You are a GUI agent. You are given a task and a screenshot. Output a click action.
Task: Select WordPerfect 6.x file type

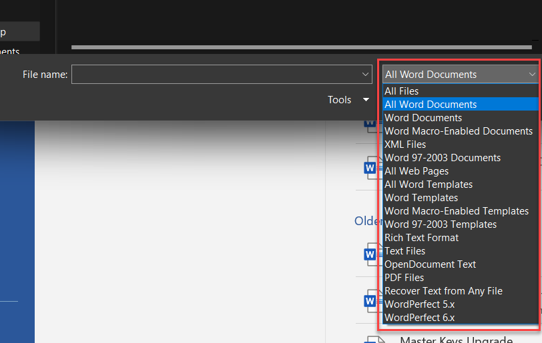[x=461, y=318]
